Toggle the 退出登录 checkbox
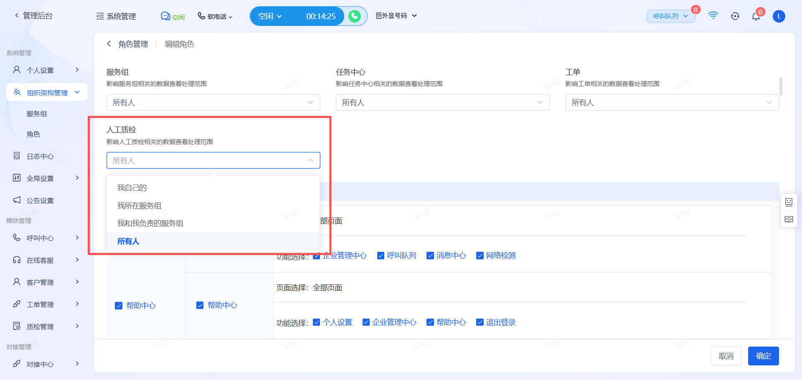 480,322
